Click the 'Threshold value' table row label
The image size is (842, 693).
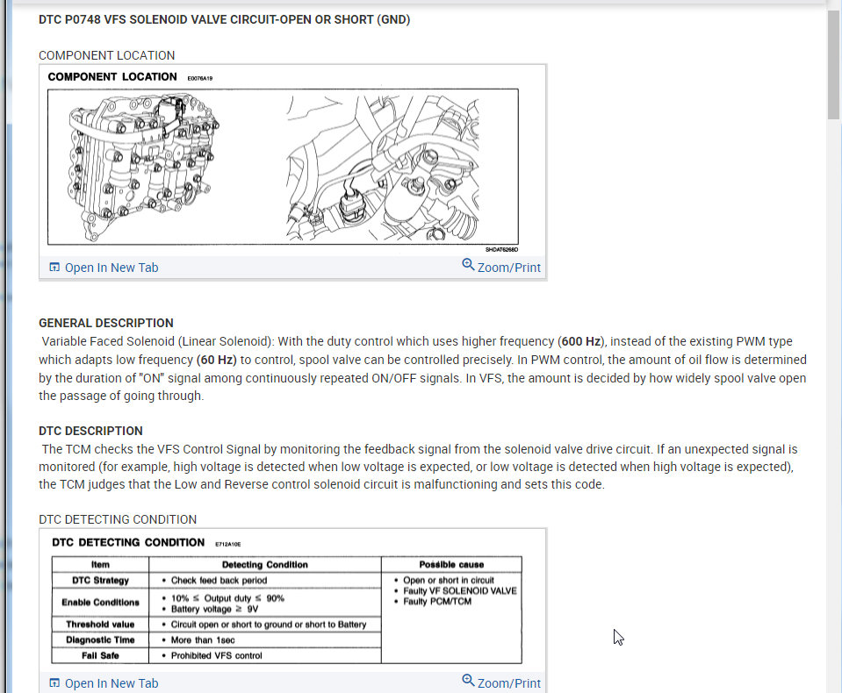100,625
